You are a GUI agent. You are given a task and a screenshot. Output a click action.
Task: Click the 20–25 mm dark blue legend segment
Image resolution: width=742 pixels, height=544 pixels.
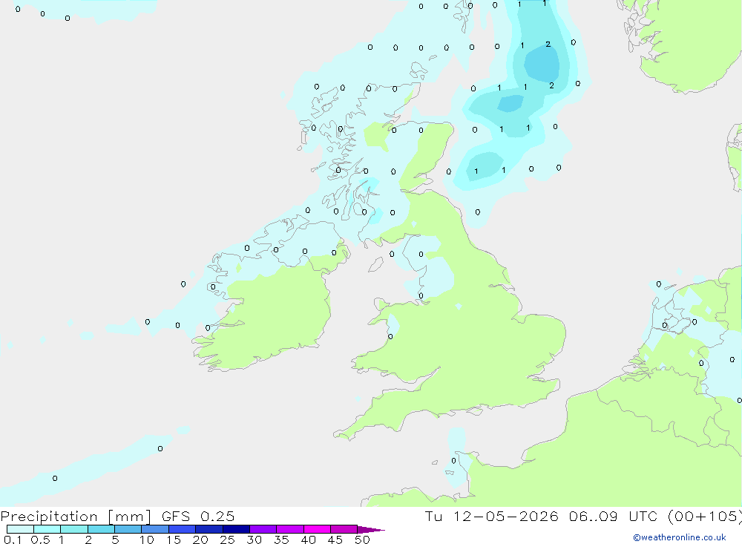click(x=209, y=529)
